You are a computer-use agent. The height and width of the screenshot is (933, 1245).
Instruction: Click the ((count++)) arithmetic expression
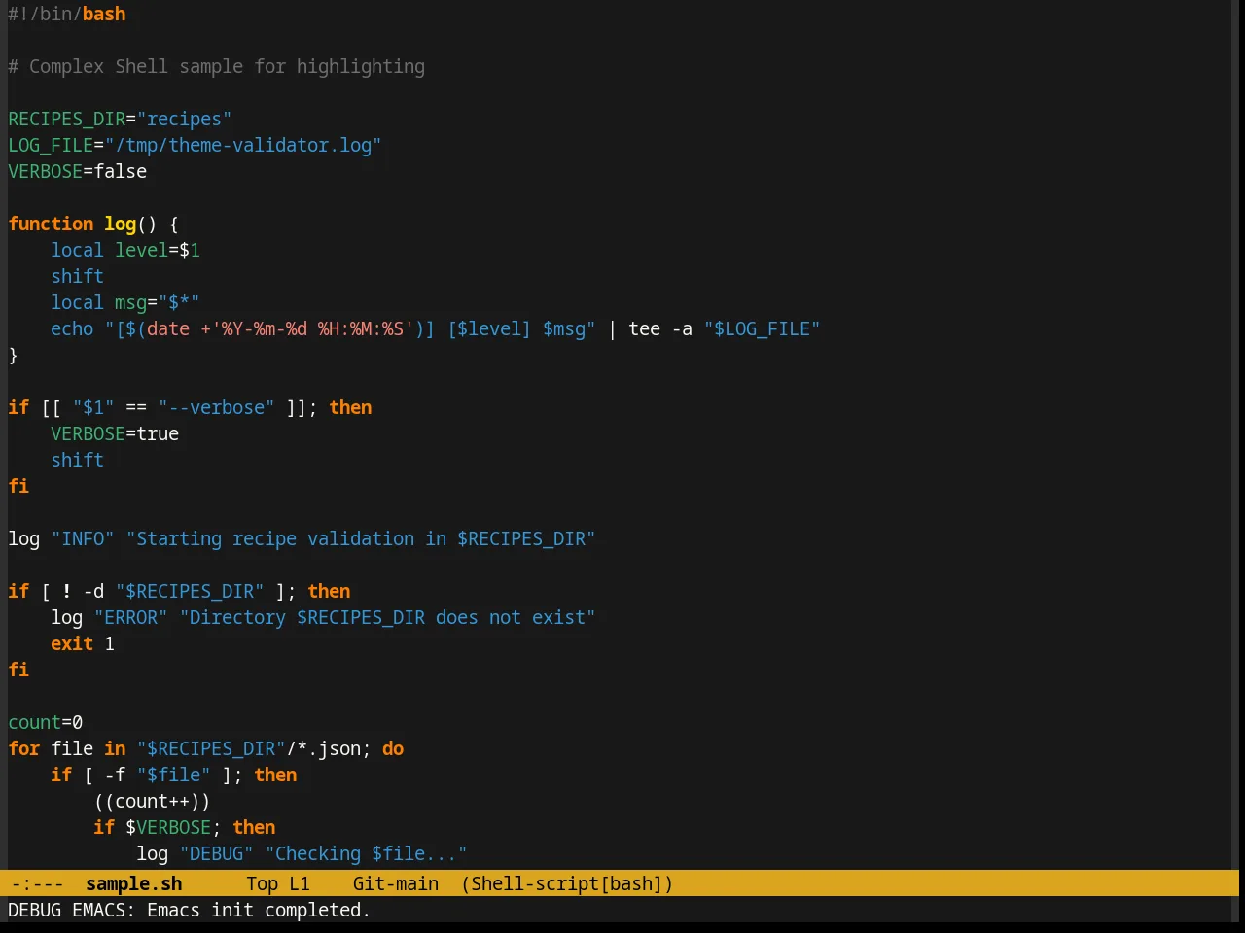pyautogui.click(x=152, y=801)
